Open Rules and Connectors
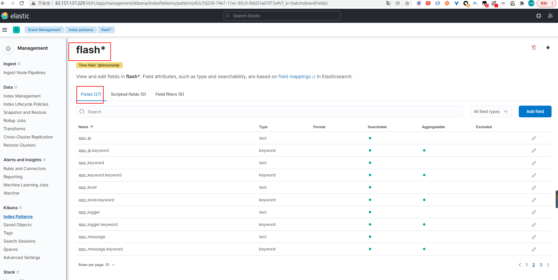Viewport: 558px width, 280px height. (25, 169)
